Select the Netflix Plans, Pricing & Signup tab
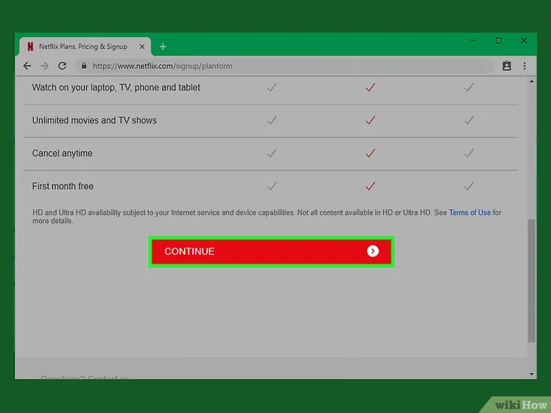551x413 pixels. (x=85, y=46)
